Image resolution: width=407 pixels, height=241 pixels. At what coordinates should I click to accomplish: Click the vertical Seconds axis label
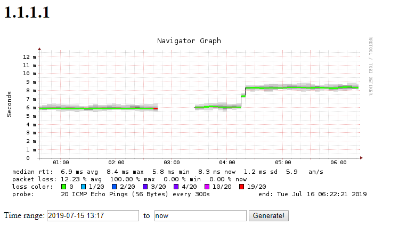(x=9, y=104)
